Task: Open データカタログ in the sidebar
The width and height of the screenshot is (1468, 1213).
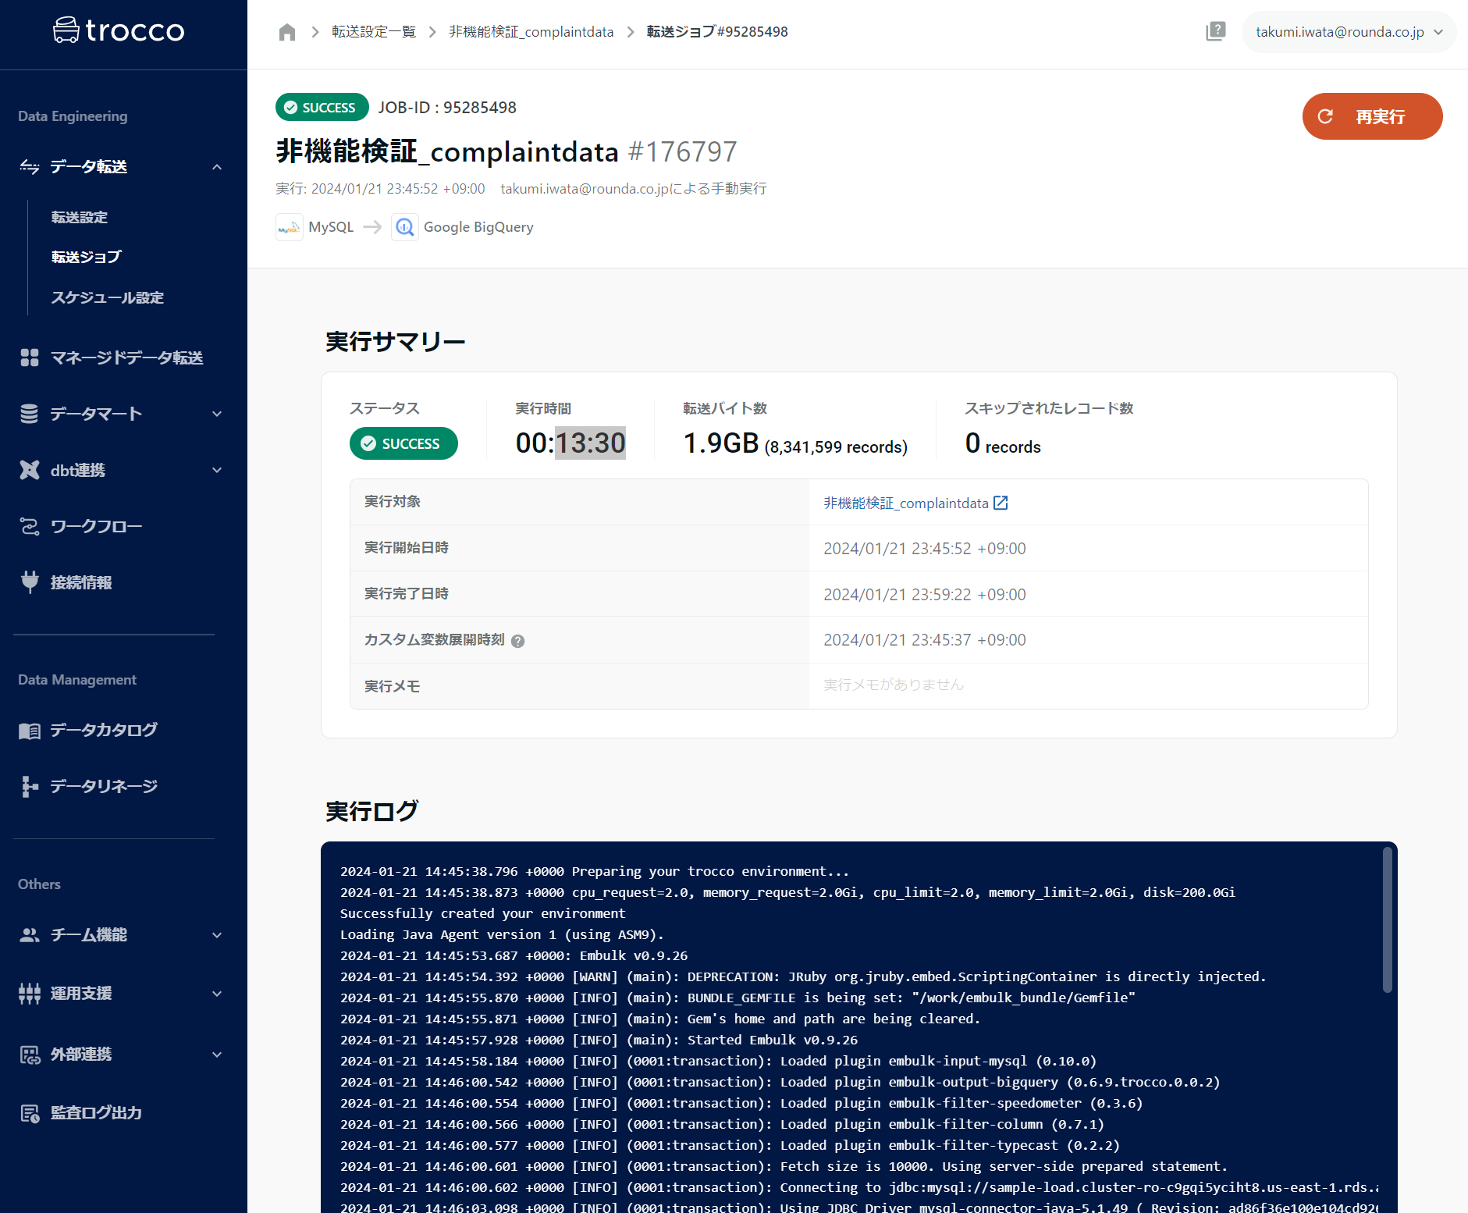Action: click(103, 731)
